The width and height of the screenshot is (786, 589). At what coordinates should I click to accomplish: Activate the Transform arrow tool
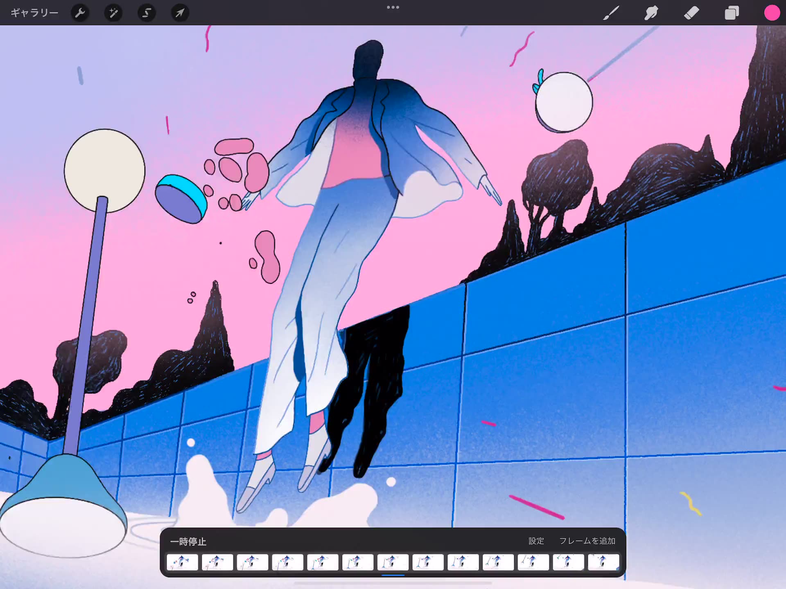(180, 13)
